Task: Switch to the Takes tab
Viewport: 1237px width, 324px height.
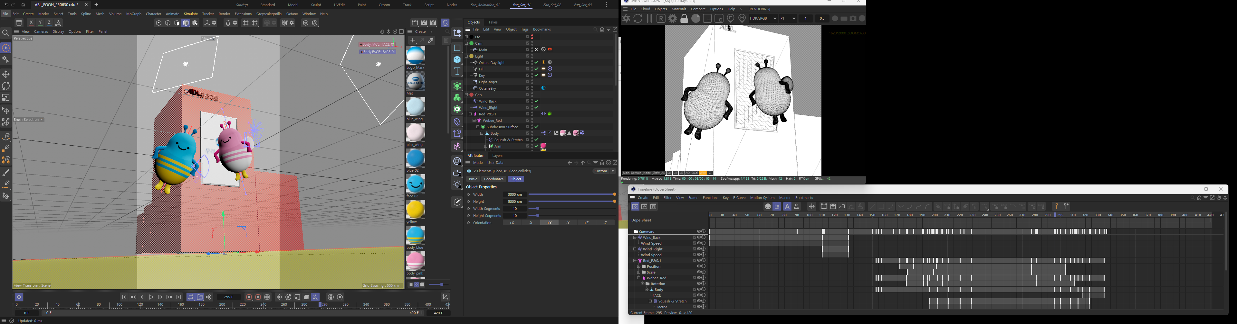Action: point(493,22)
